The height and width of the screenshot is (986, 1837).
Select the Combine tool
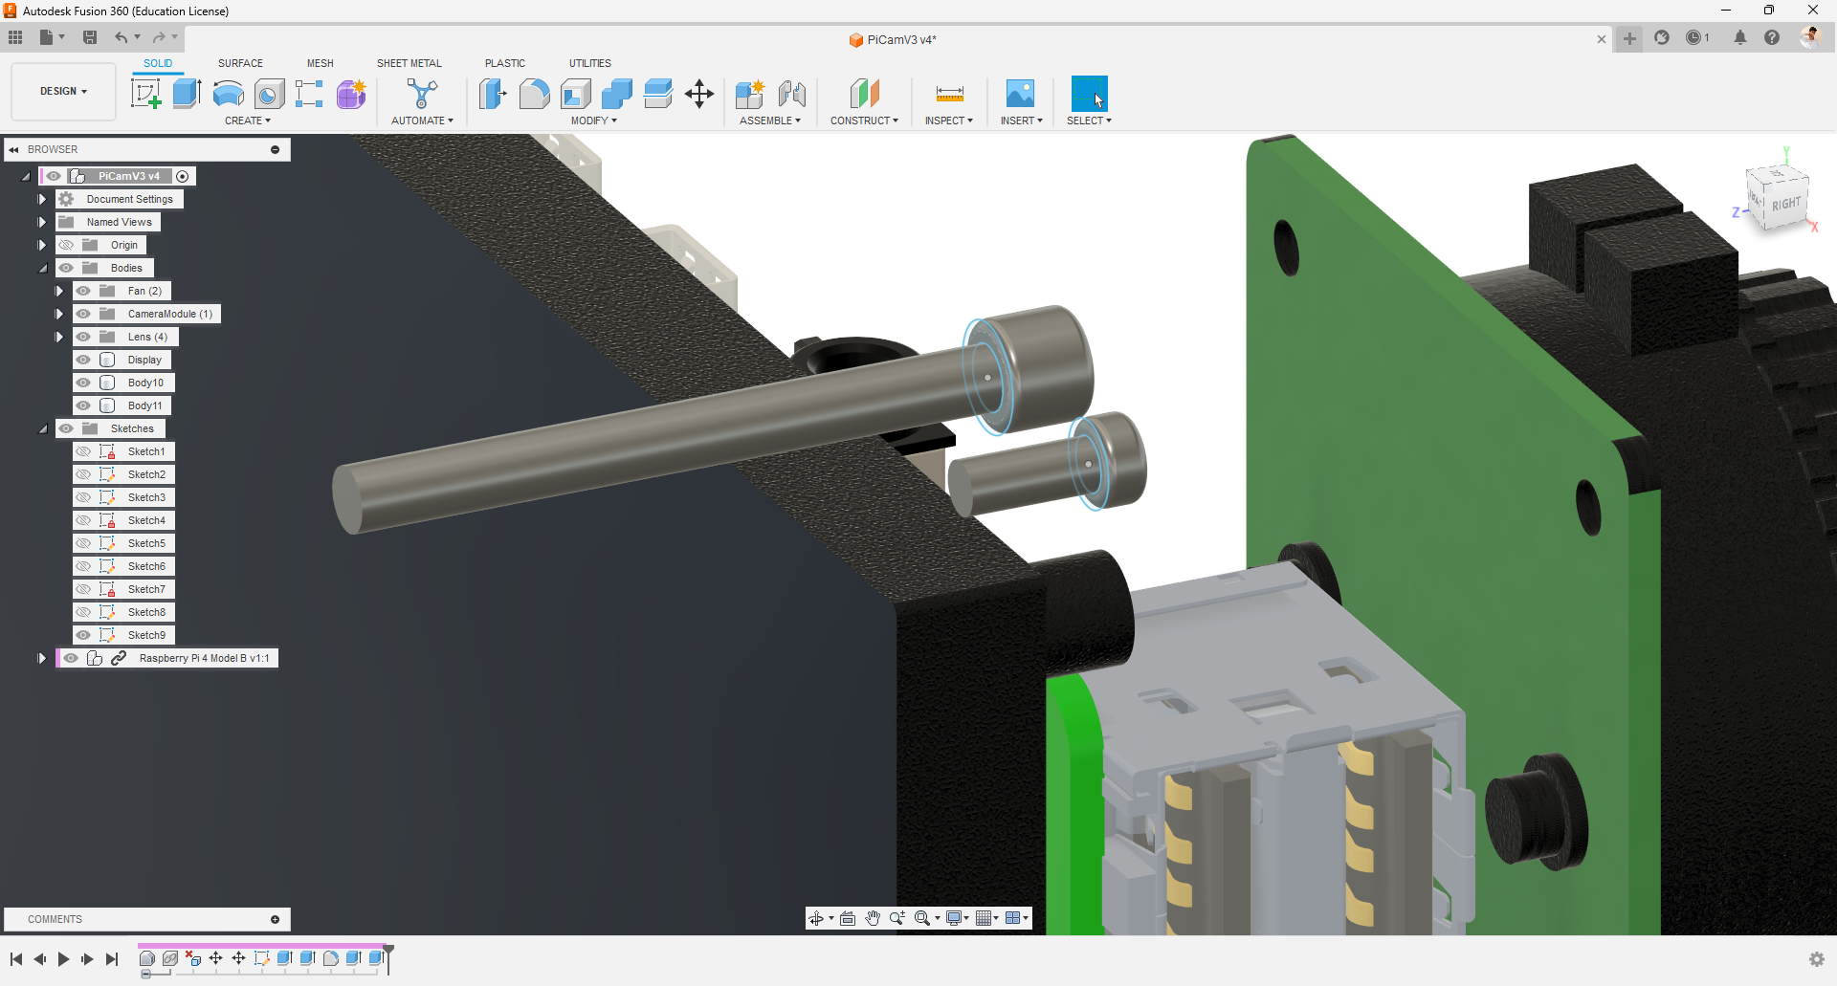pos(616,94)
